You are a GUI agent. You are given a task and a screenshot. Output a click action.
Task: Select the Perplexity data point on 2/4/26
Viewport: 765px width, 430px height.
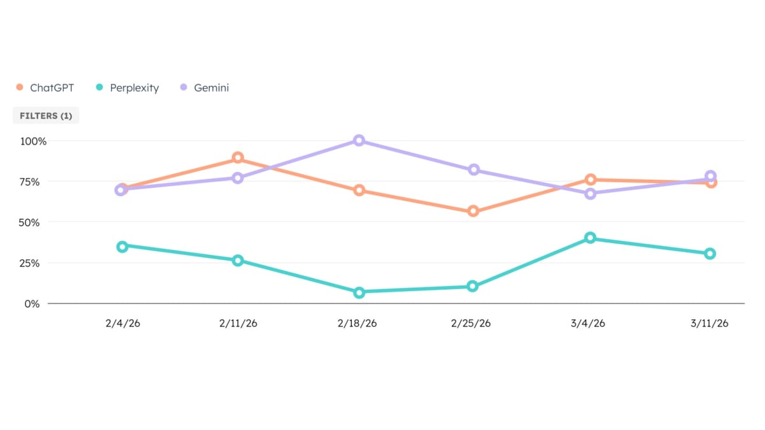[121, 247]
